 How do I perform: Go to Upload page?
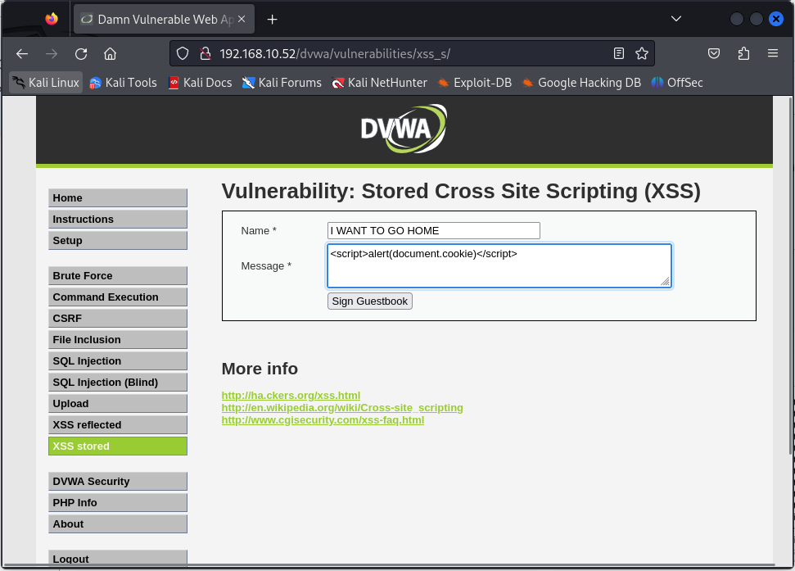click(x=118, y=404)
